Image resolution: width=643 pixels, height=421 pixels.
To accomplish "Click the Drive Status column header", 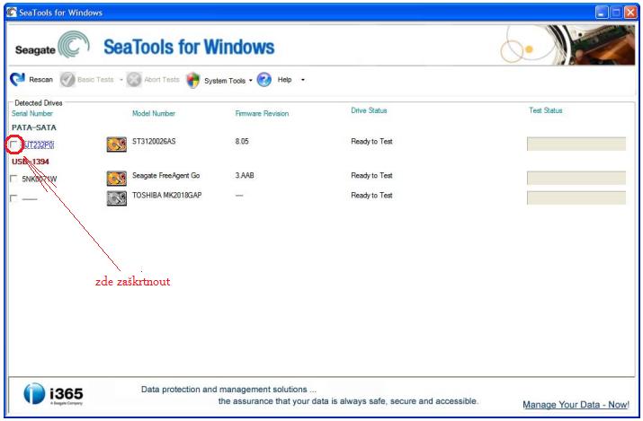I will pyautogui.click(x=369, y=110).
